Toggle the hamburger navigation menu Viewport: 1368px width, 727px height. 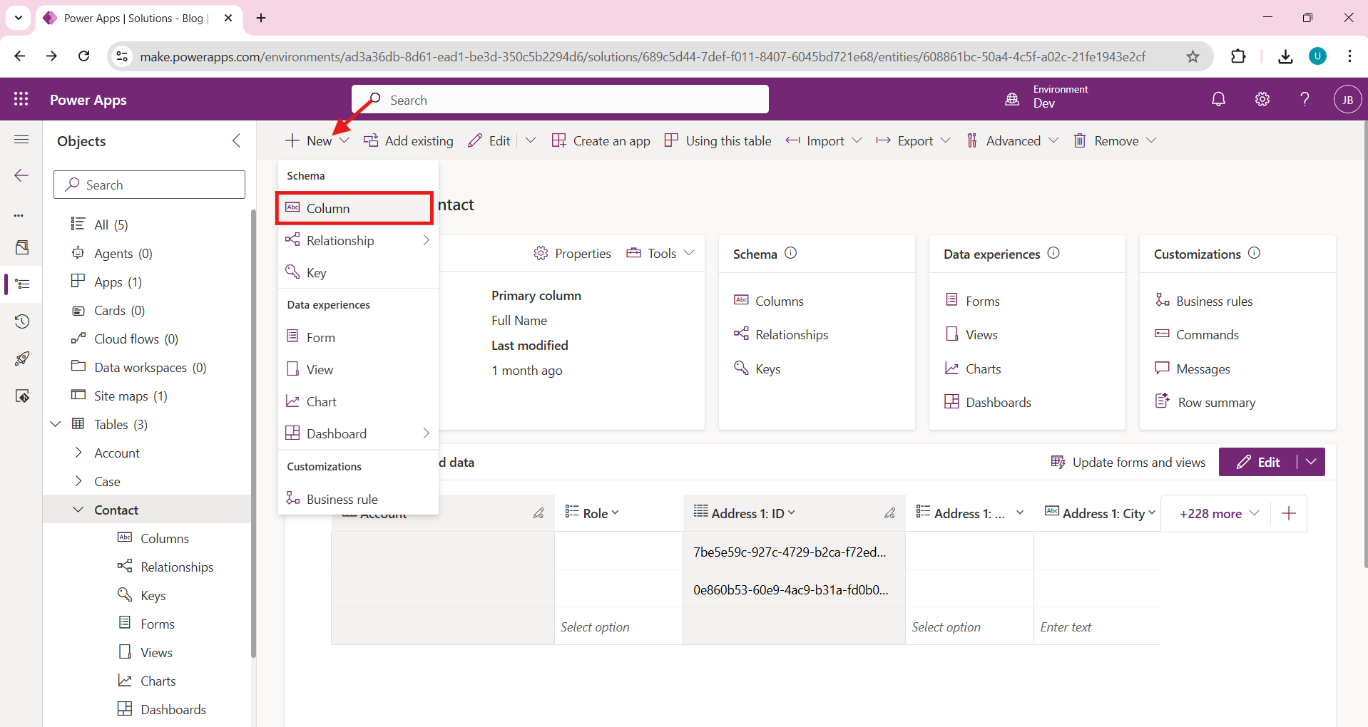click(x=21, y=140)
